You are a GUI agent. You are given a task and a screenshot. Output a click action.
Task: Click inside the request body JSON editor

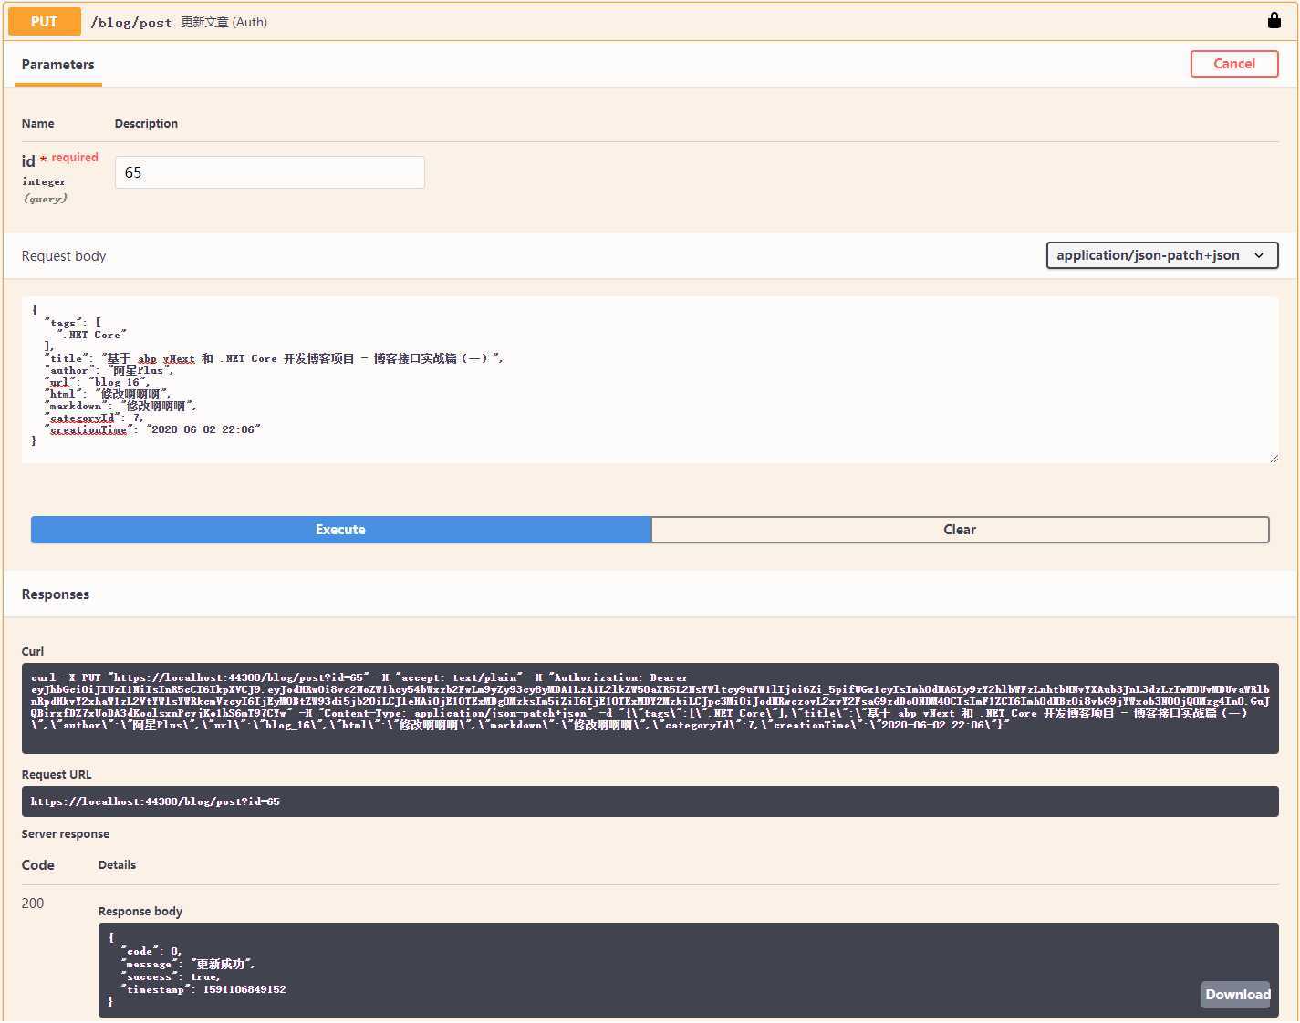(x=650, y=380)
